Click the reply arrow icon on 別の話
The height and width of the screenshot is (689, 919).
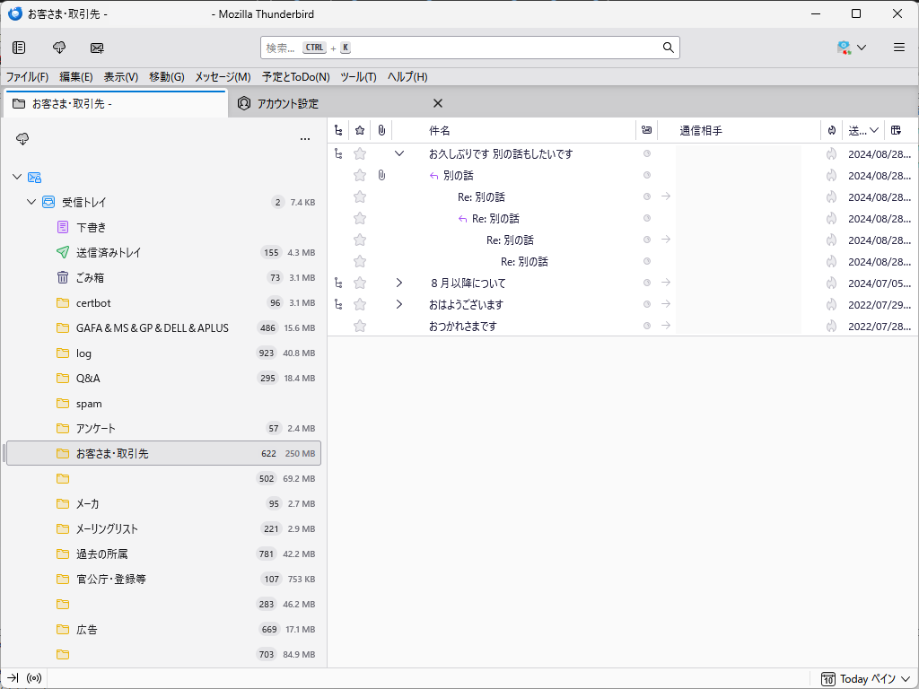(434, 175)
